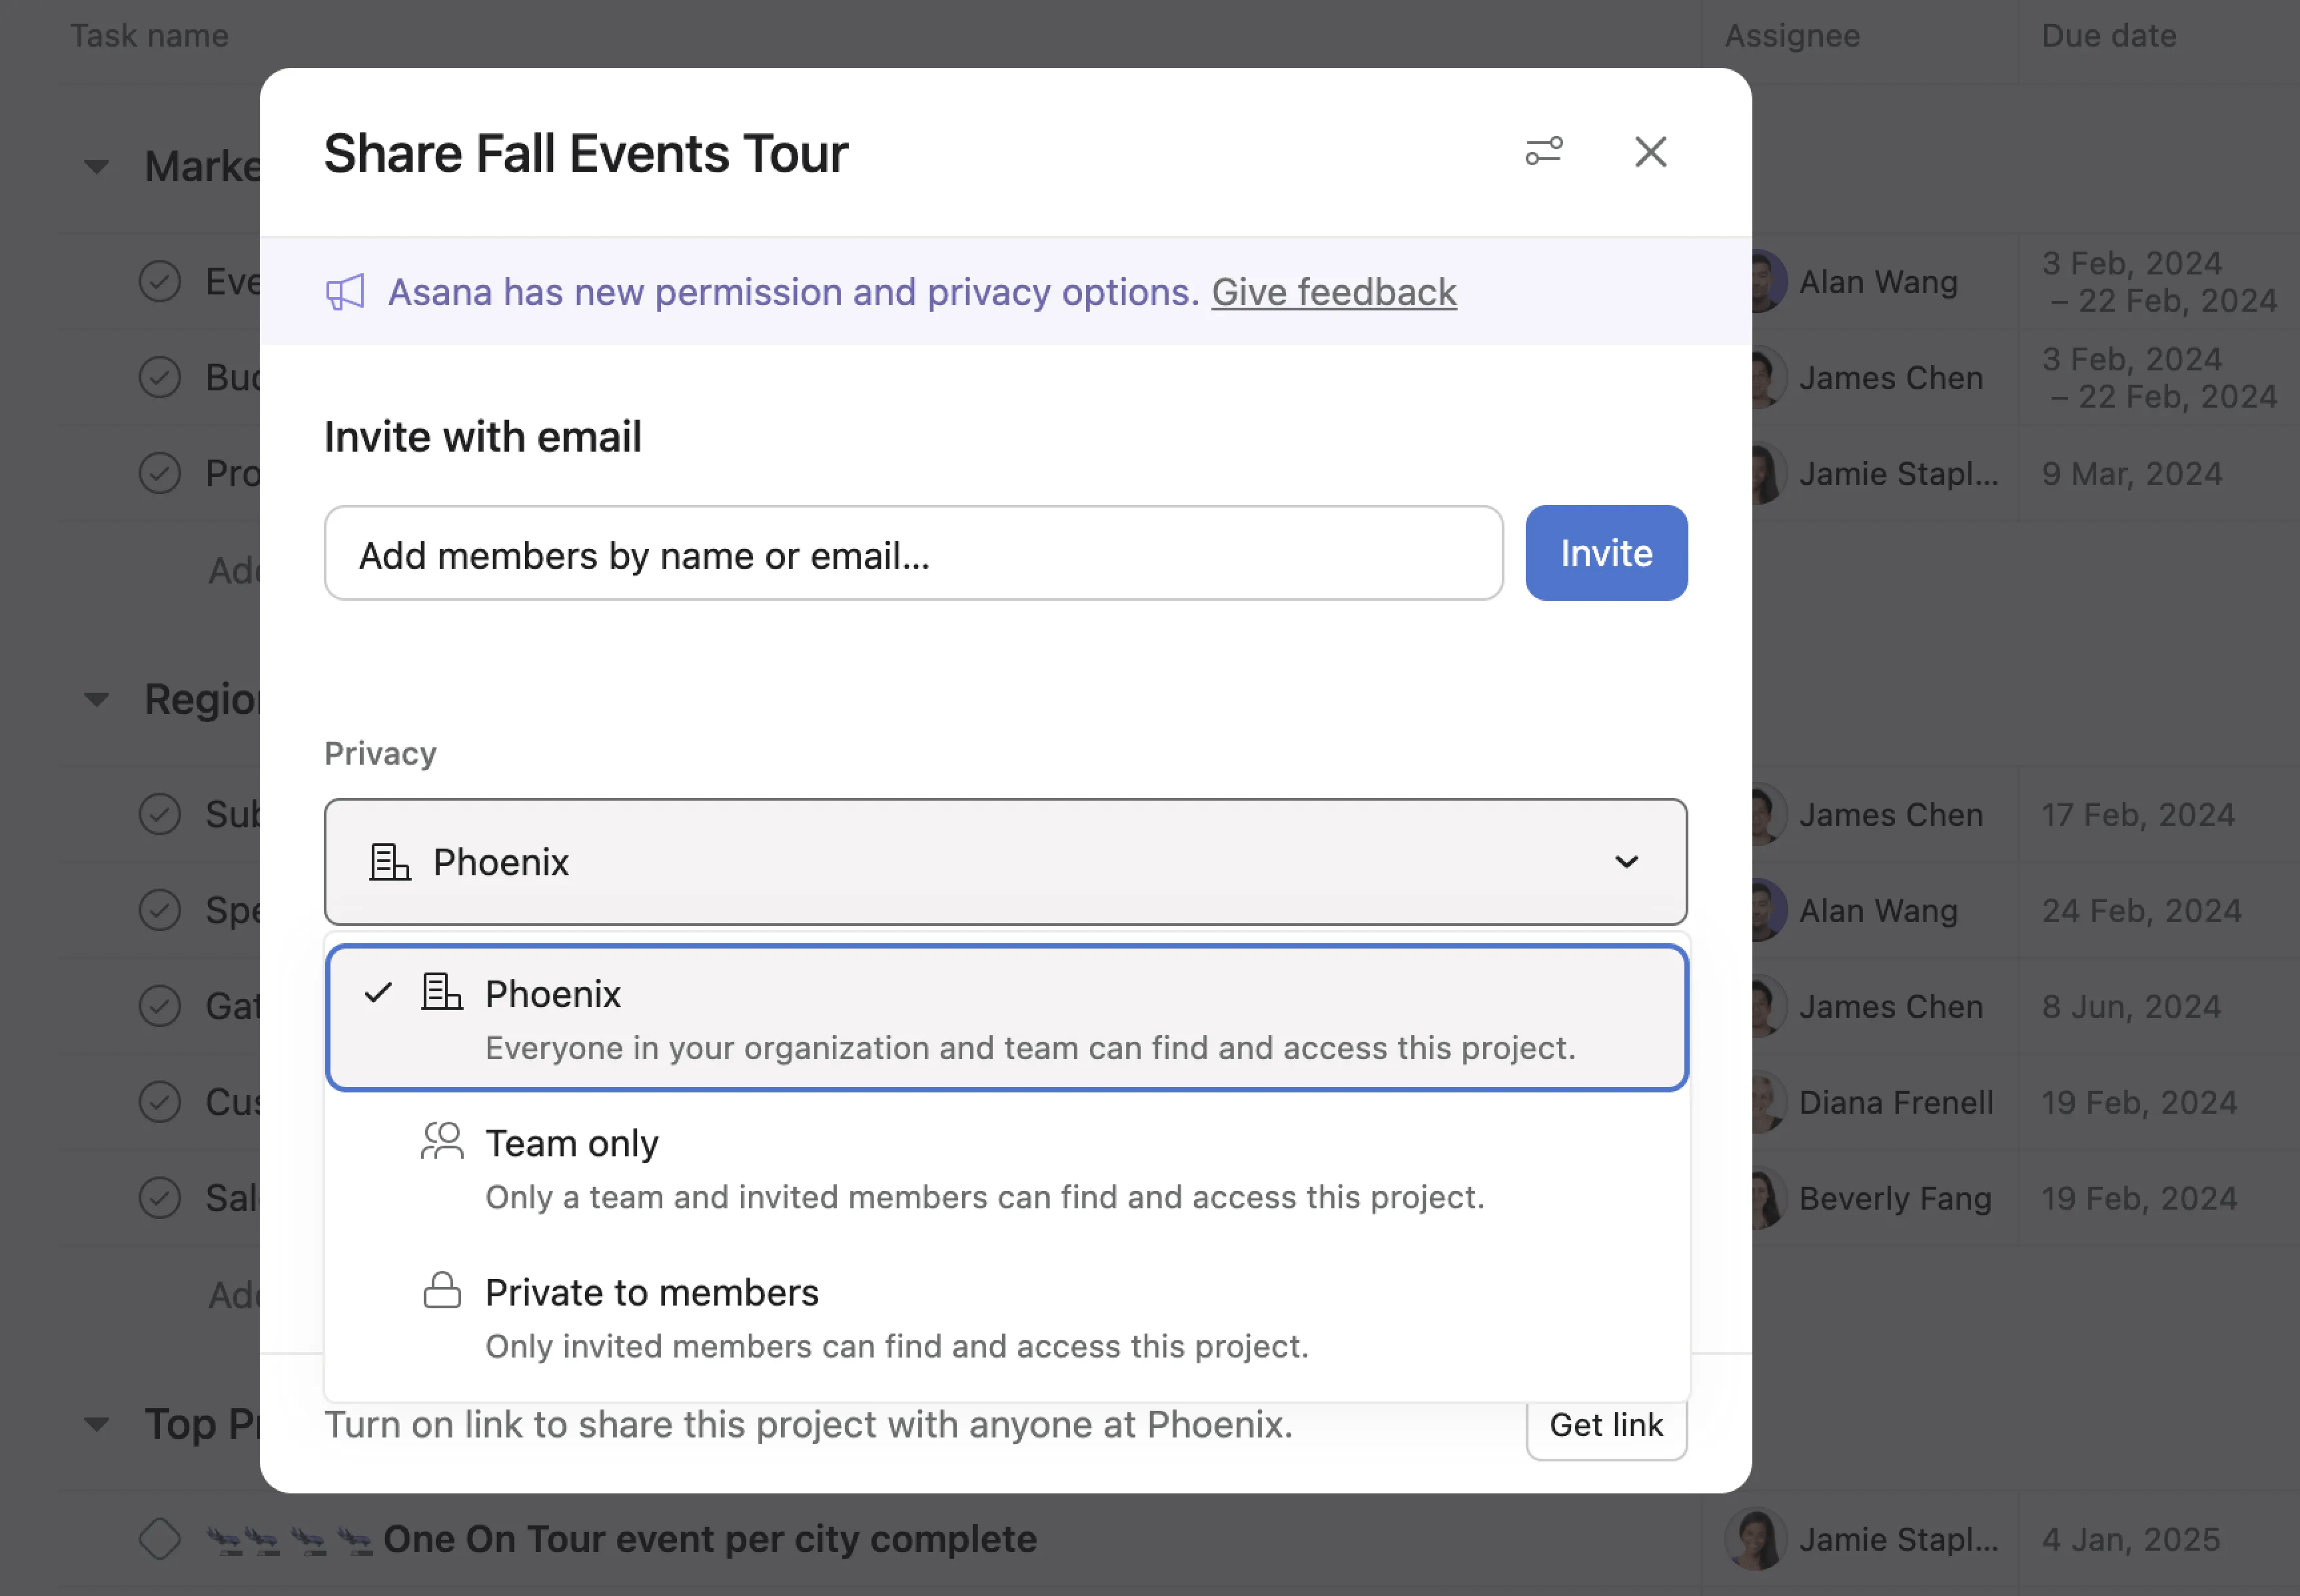Toggle completion on the 17 Feb task
This screenshot has height=1596, width=2300.
160,814
